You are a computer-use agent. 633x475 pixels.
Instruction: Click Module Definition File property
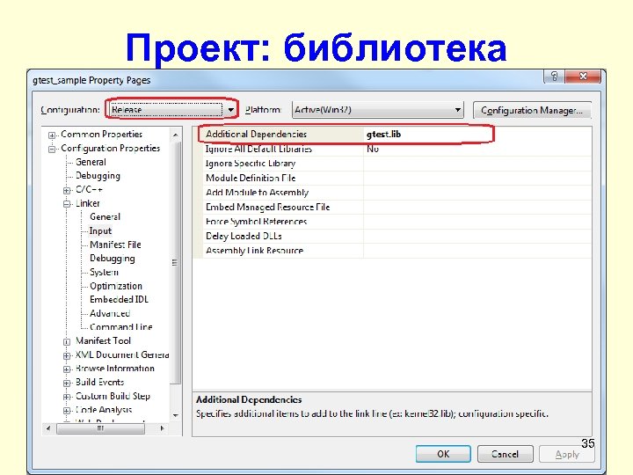251,178
